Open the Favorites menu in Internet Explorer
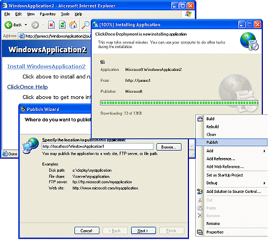Image resolution: width=272 pixels, height=241 pixels. tap(48, 14)
